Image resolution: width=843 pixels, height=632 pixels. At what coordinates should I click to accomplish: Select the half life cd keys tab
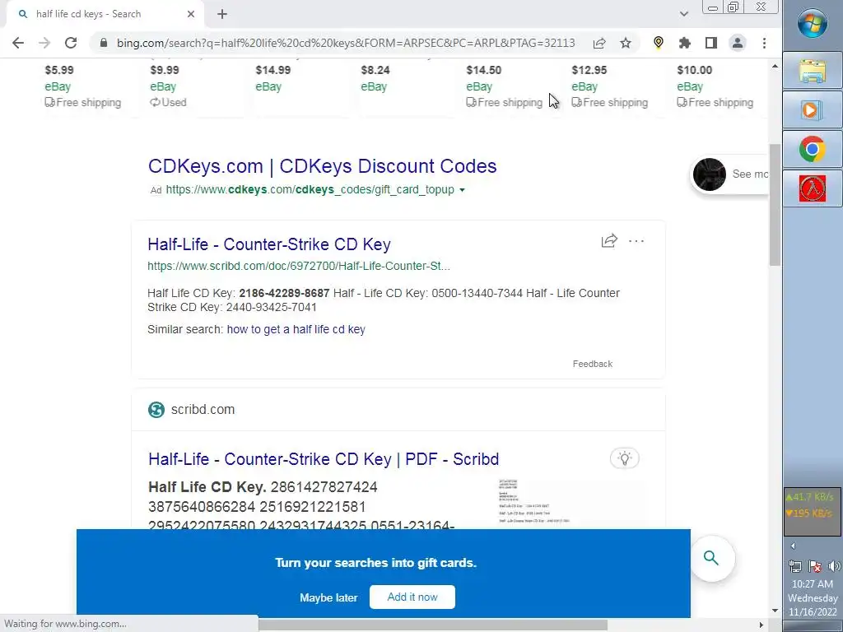[x=105, y=14]
